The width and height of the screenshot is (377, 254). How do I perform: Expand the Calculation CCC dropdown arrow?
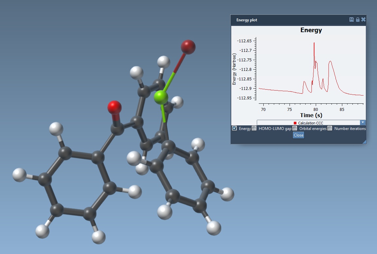363,122
